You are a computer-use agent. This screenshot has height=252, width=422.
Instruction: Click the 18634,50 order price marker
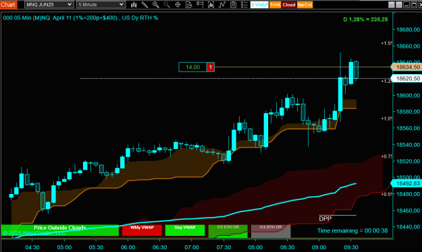click(406, 67)
